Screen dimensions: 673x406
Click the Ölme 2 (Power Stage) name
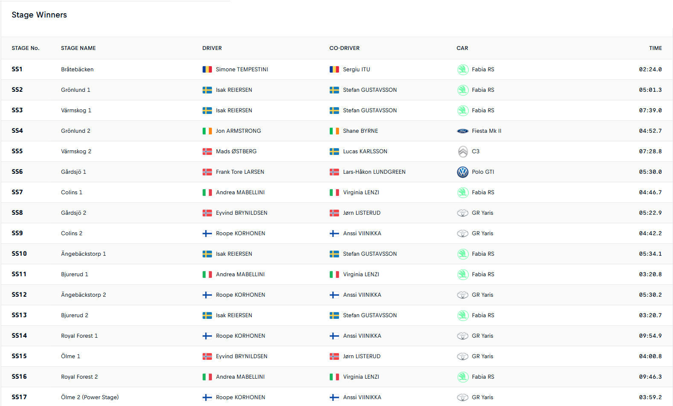point(90,397)
